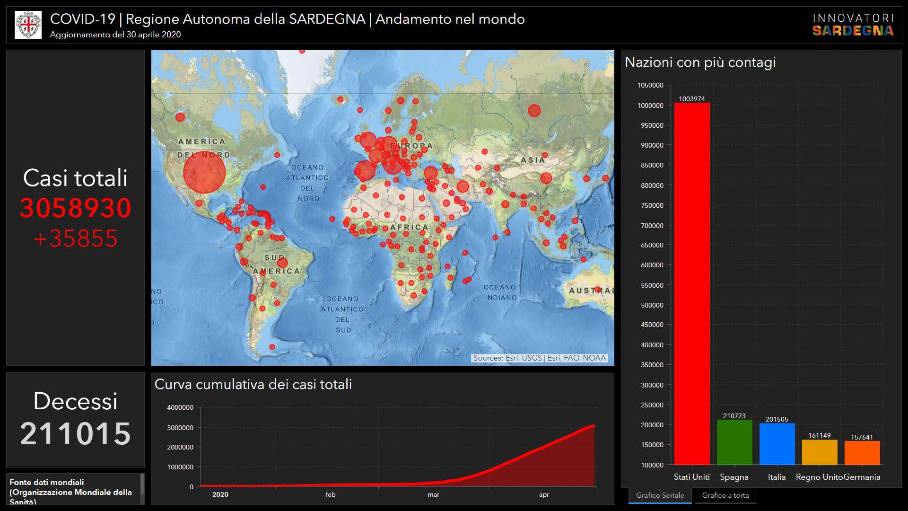Click the green Spagna bar
908x511 pixels.
point(734,442)
